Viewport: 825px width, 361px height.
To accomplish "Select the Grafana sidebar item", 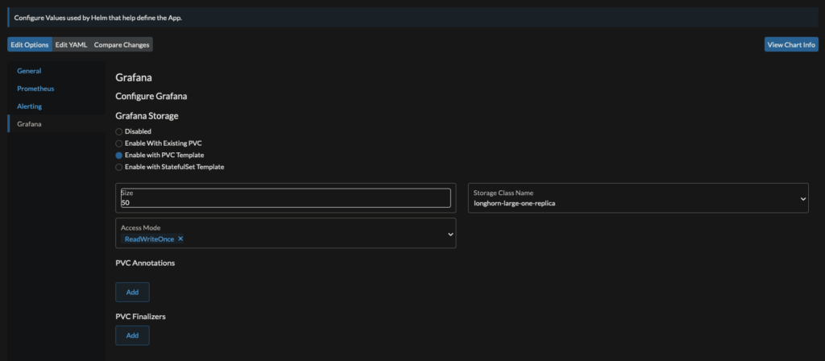I will pos(29,124).
